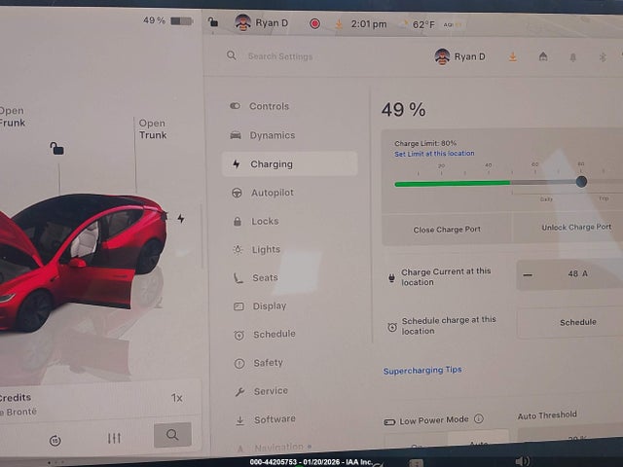The image size is (623, 467).
Task: Select the Charging menu item
Action: (x=290, y=164)
